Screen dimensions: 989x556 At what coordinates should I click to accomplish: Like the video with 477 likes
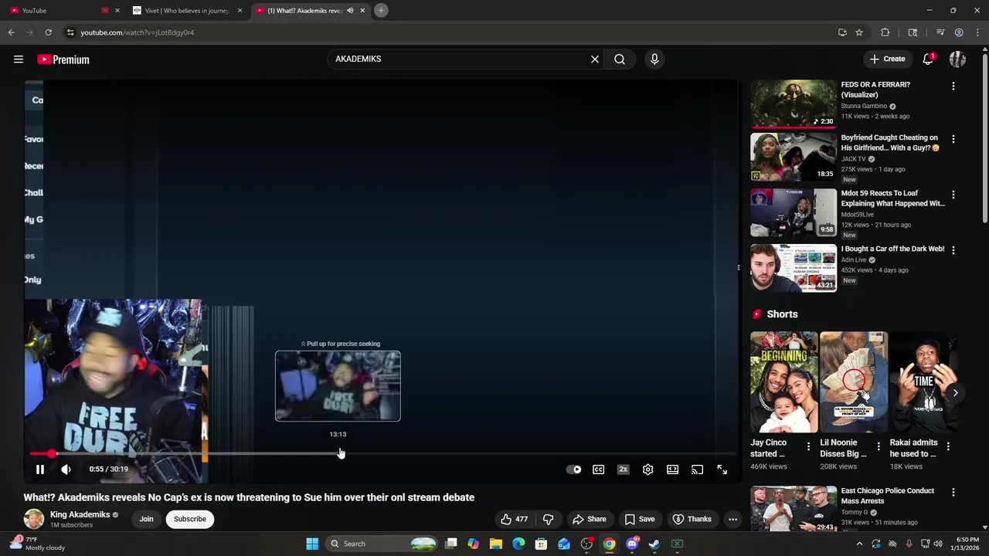(x=514, y=519)
